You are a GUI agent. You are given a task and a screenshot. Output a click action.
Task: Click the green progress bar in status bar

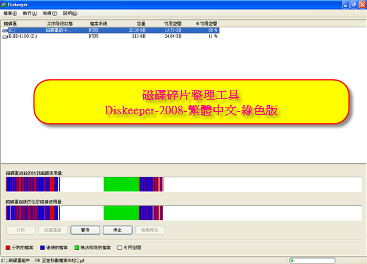click(324, 260)
